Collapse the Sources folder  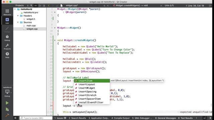(x=18, y=22)
